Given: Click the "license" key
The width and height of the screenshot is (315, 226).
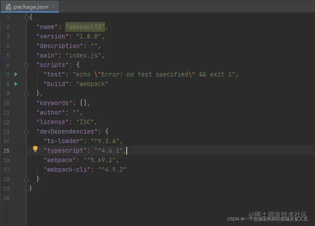Looking at the screenshot, I should 52,122.
